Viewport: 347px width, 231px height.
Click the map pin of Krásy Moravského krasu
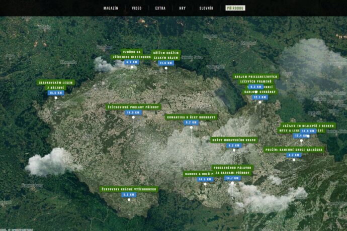(x=234, y=150)
